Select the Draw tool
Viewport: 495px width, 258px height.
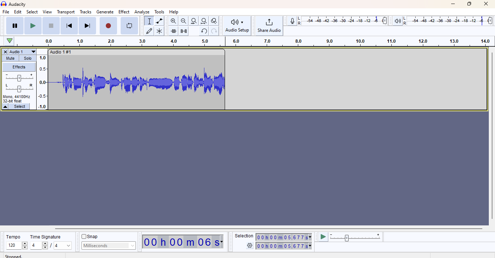149,31
